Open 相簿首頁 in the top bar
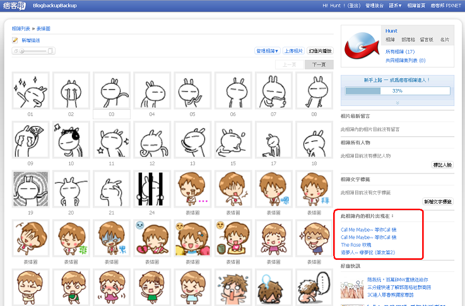Image resolution: width=465 pixels, height=306 pixels. [416, 6]
